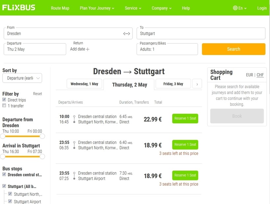Expand the Plan Your Journey menu

point(97,8)
